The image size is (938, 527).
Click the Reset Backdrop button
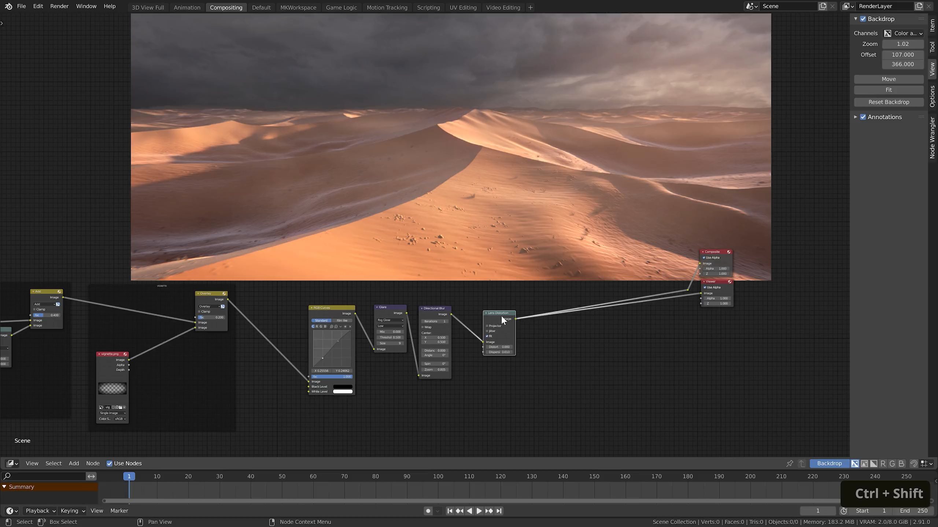(x=888, y=102)
